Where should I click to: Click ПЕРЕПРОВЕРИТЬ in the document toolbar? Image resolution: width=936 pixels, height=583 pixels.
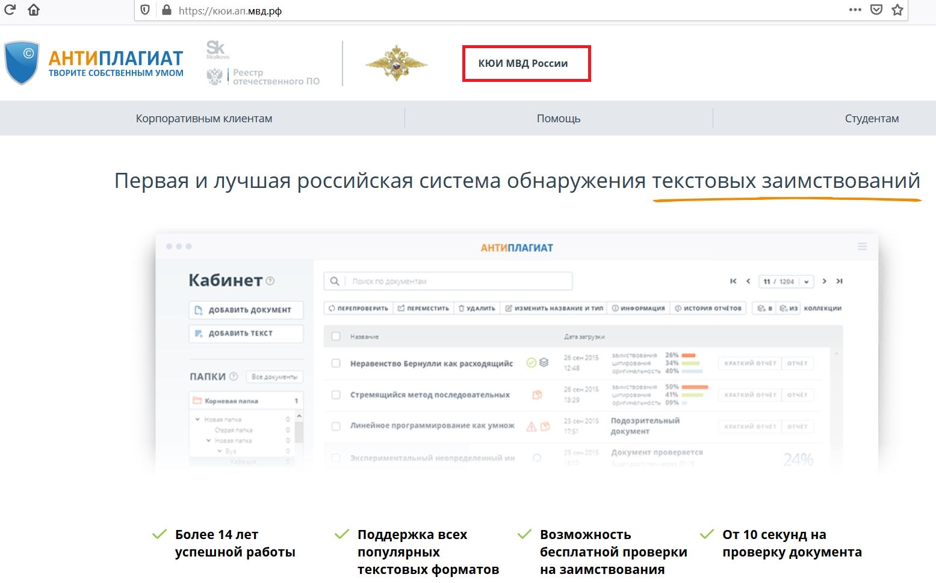tap(359, 308)
